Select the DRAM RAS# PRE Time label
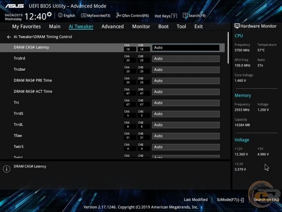Viewport: 282px width, 212px height. (x=33, y=80)
